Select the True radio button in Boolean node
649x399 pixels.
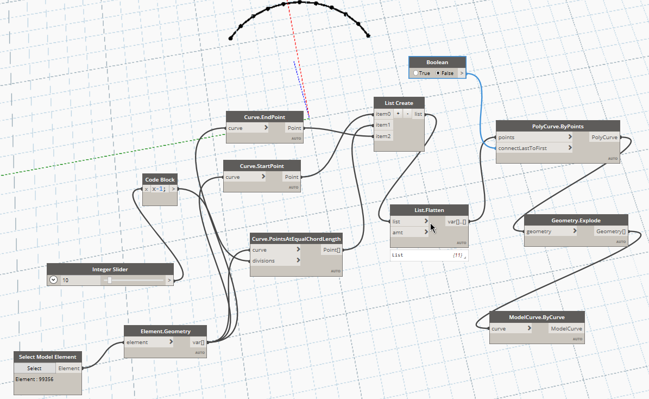pyautogui.click(x=415, y=73)
